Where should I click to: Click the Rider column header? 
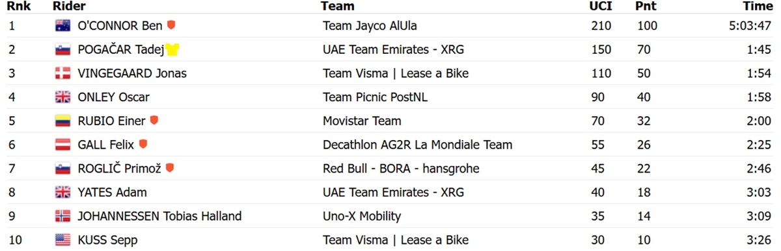point(69,6)
